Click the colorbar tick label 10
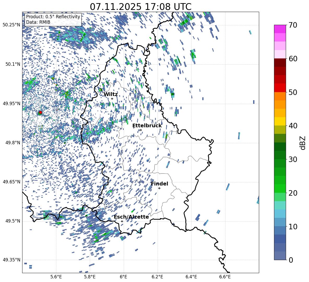309x282 pixels. tap(293, 227)
